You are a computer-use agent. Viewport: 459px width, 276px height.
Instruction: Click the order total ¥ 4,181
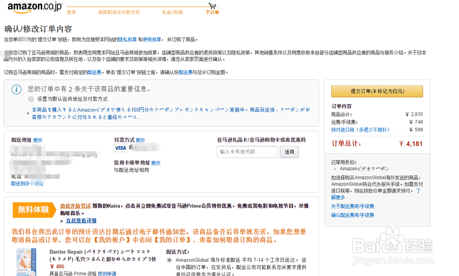tap(411, 144)
